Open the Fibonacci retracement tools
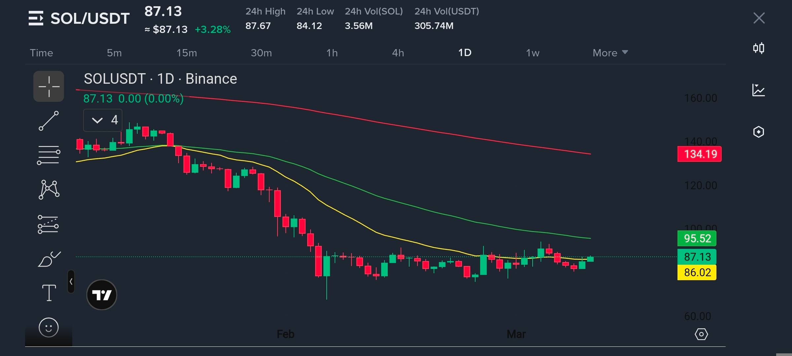 tap(49, 155)
